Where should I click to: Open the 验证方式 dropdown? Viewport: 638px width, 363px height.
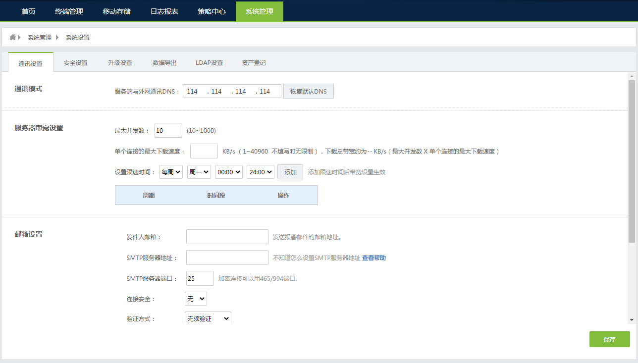(208, 318)
